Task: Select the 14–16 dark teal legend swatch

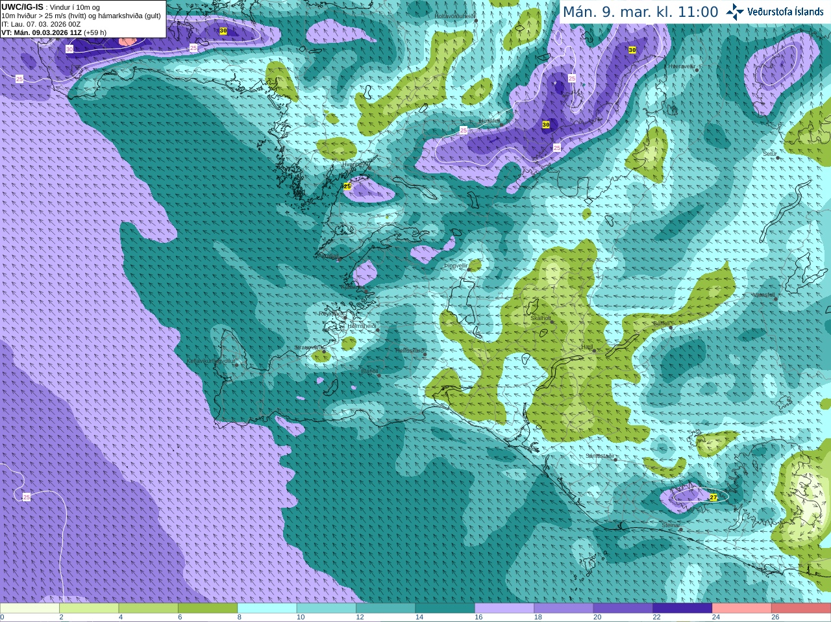Action: pos(445,608)
